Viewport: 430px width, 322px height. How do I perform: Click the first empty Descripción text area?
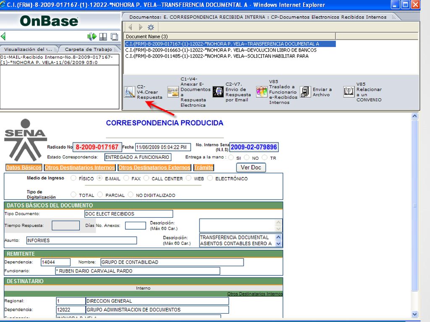[x=238, y=225]
